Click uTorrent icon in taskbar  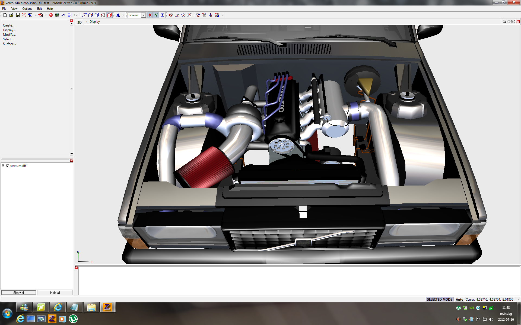coord(73,319)
